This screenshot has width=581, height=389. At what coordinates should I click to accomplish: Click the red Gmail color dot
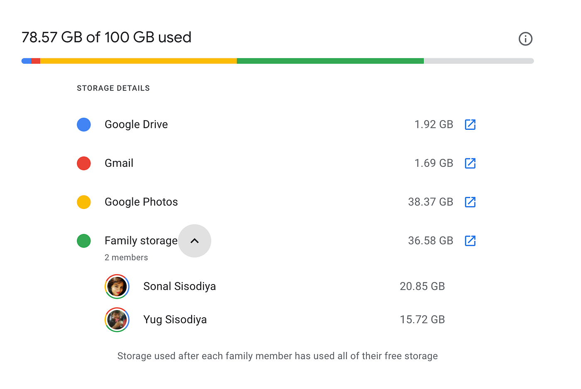pos(84,163)
